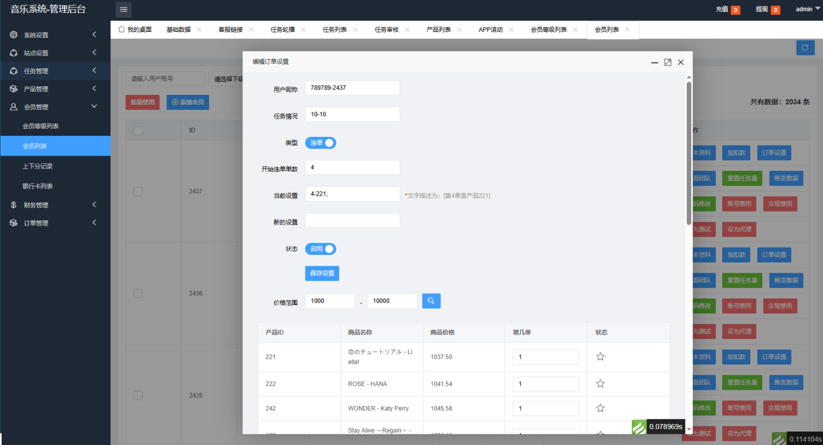The height and width of the screenshot is (445, 823).
Task: Click the star icon for product 242
Action: [601, 408]
